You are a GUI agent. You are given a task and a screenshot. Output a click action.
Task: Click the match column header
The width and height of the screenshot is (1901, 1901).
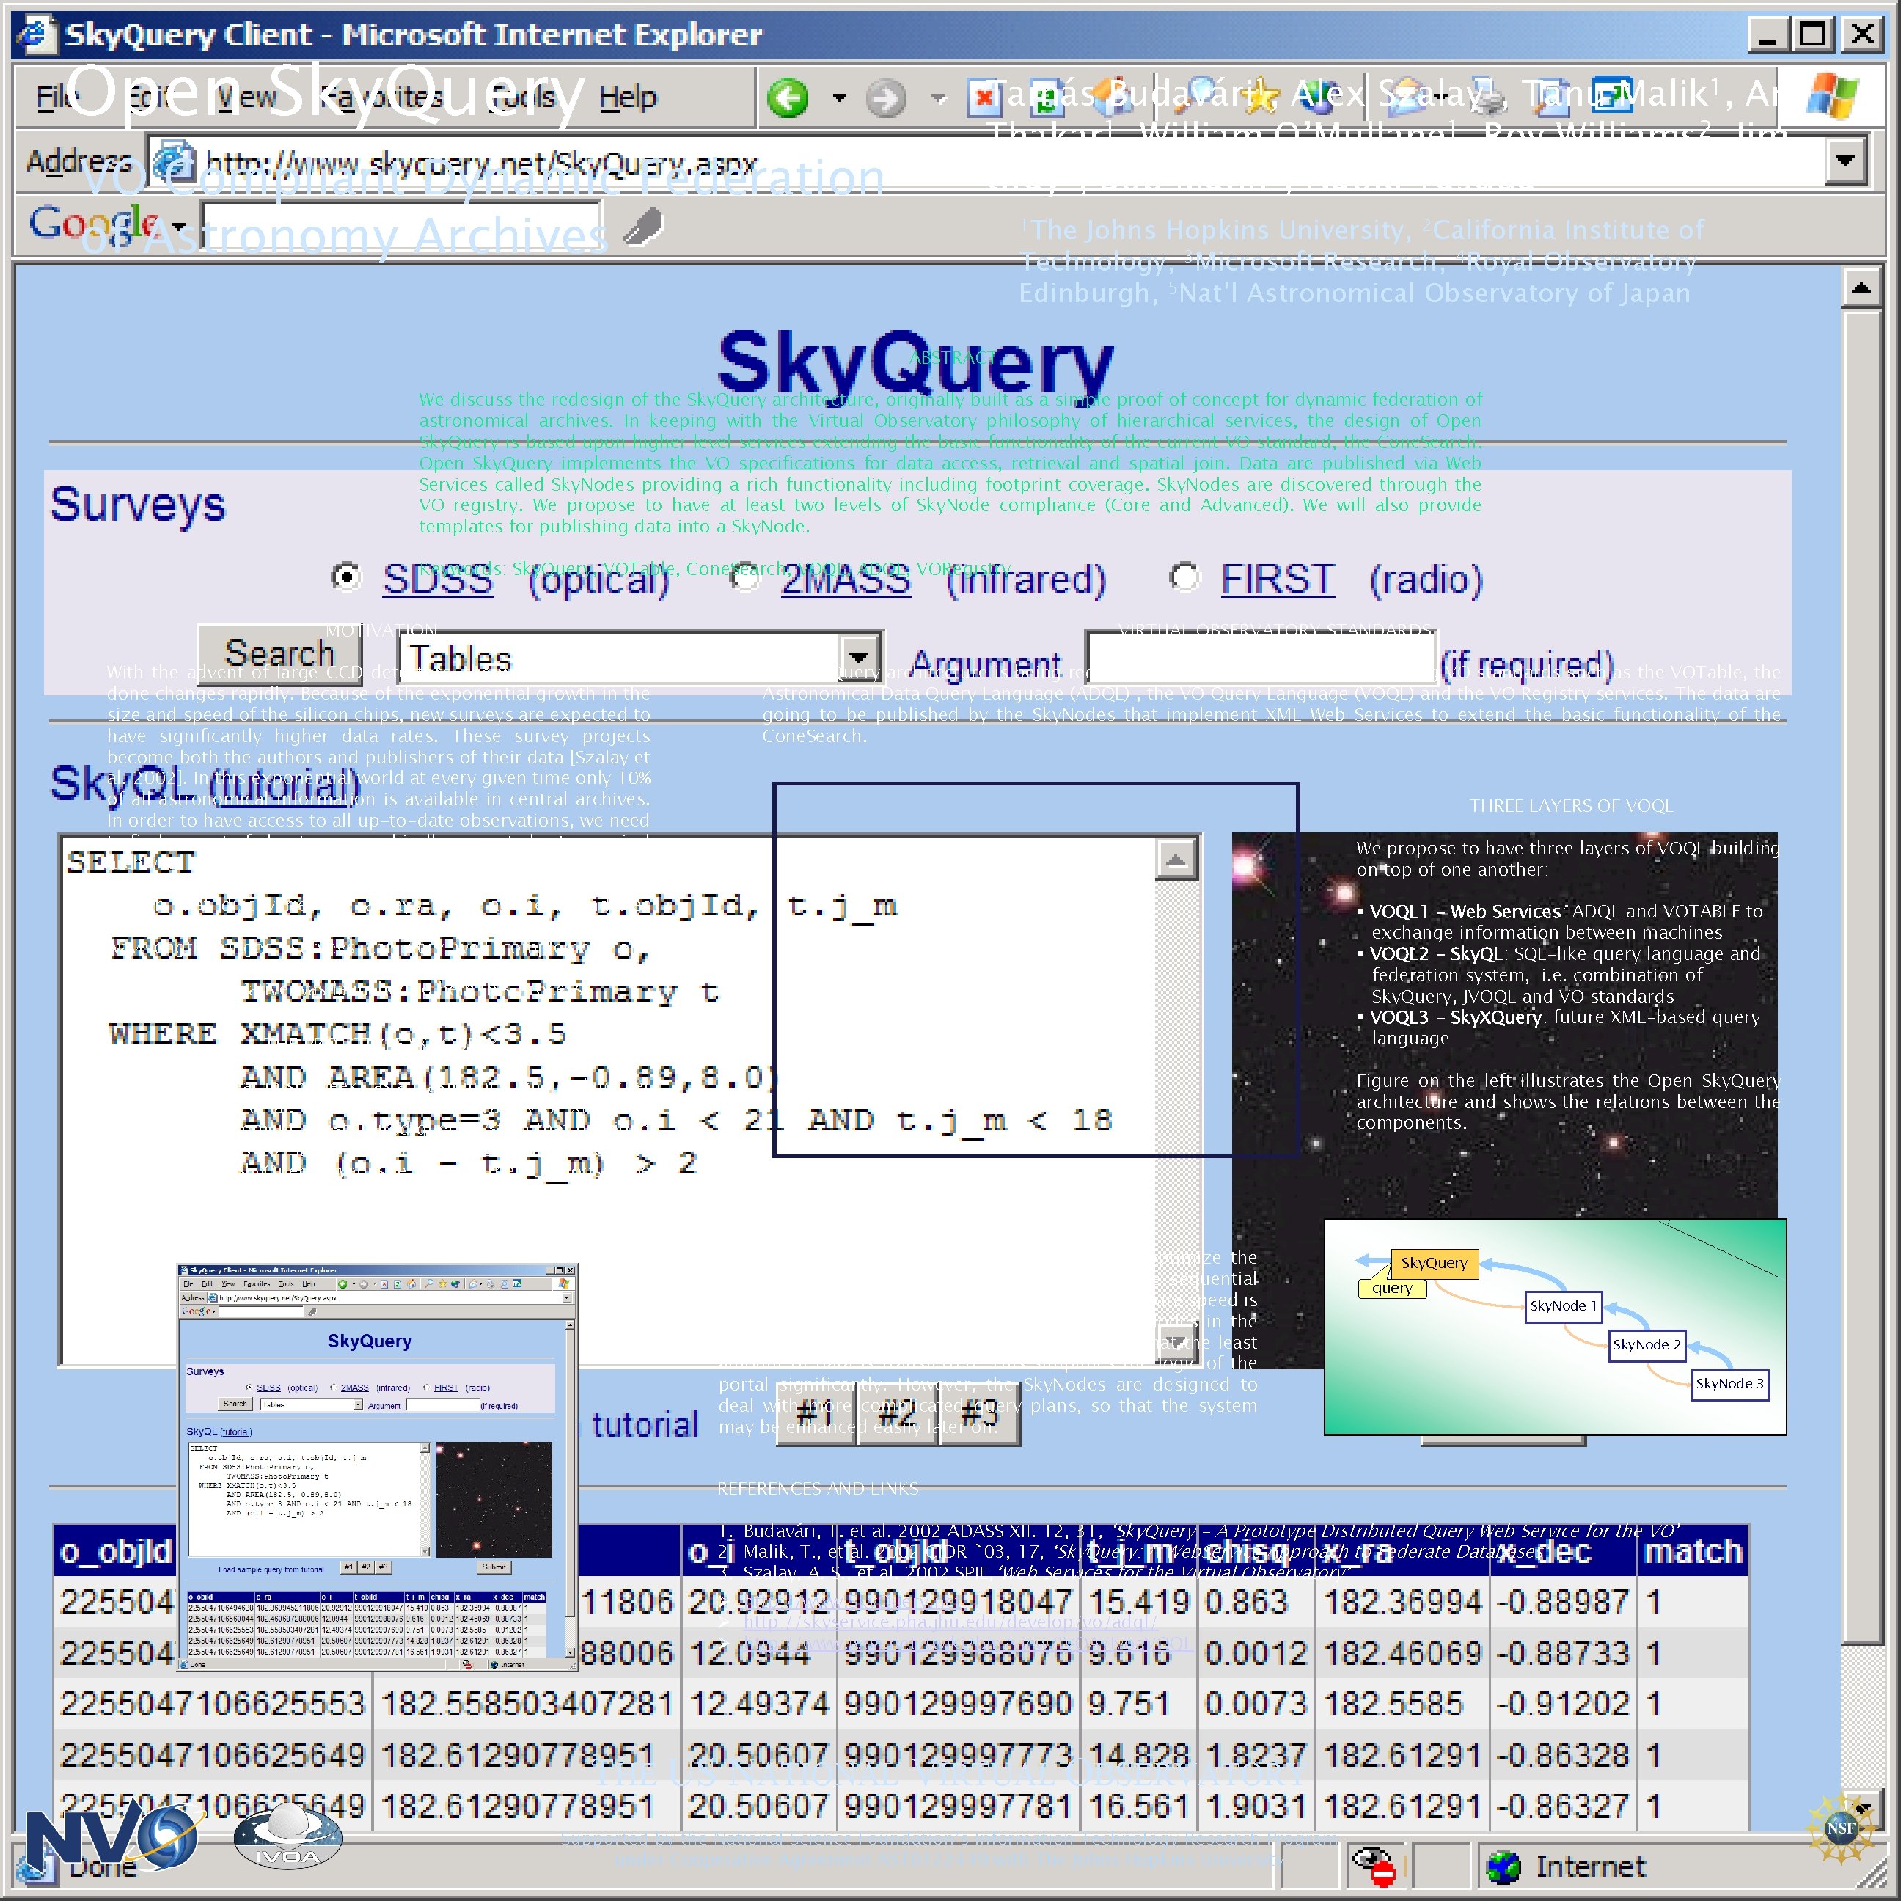[x=1693, y=1552]
